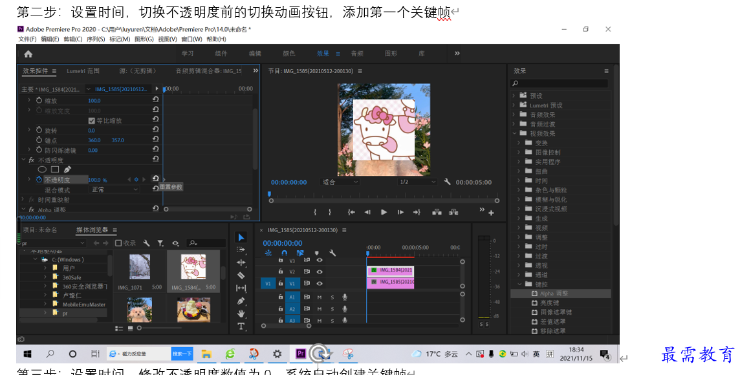Show overflow workspaces double arrow

click(457, 53)
